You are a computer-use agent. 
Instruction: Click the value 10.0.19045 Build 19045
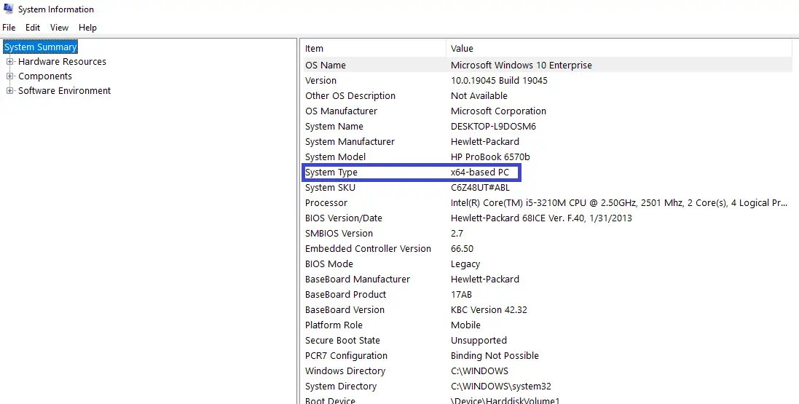point(499,81)
